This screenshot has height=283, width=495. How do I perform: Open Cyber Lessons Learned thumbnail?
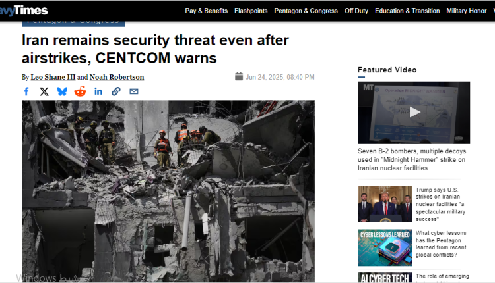point(385,247)
